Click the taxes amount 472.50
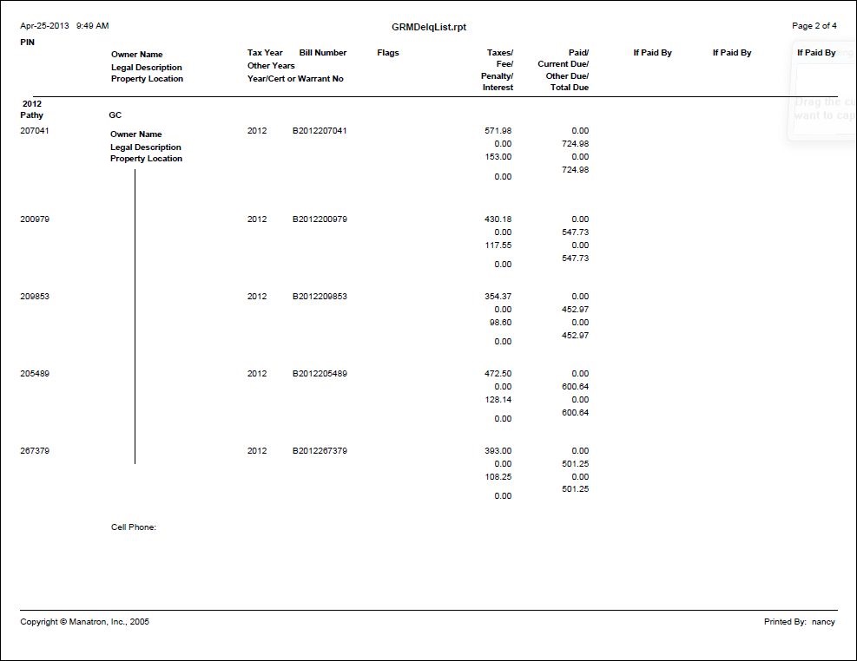This screenshot has width=857, height=661. tap(498, 374)
